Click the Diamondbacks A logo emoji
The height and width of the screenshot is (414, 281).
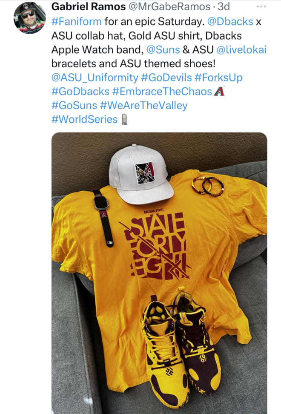click(x=219, y=91)
